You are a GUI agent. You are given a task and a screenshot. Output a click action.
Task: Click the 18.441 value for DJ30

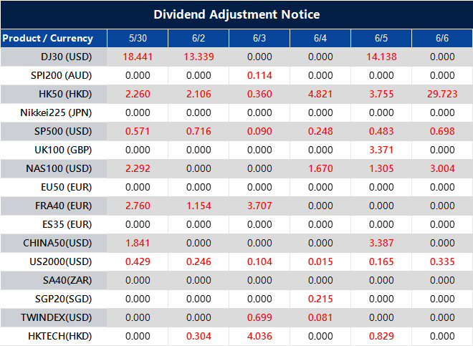click(x=138, y=57)
